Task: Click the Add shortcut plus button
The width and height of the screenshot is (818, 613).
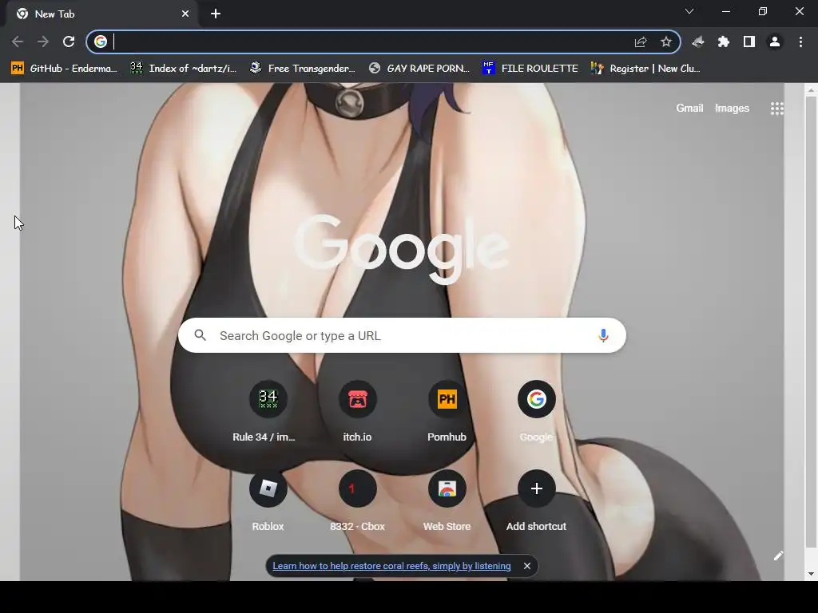Action: coord(536,488)
